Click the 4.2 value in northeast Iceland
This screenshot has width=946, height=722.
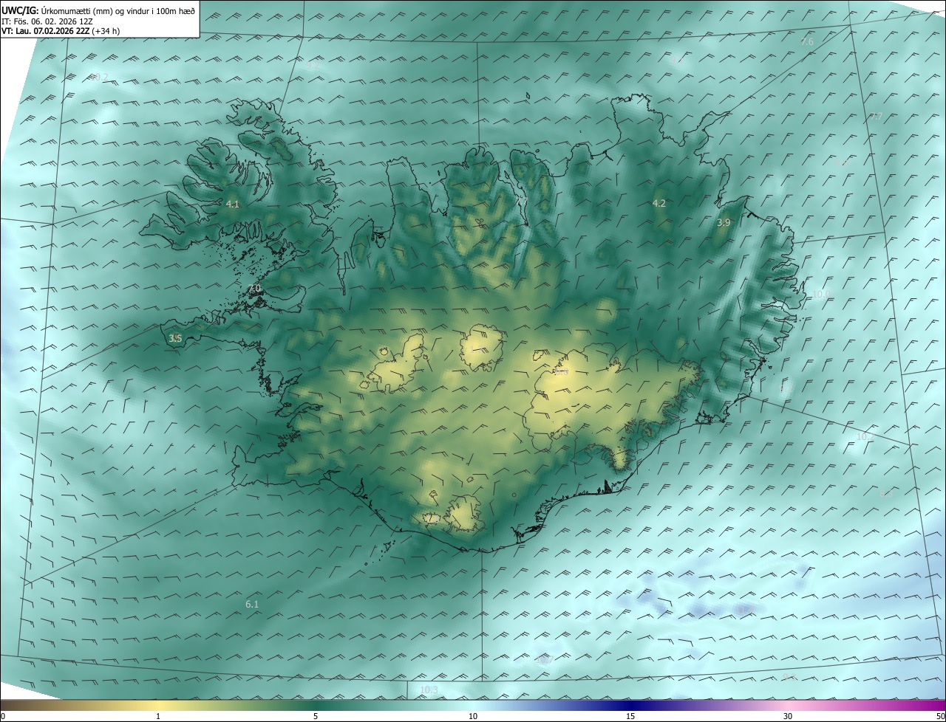tap(659, 203)
